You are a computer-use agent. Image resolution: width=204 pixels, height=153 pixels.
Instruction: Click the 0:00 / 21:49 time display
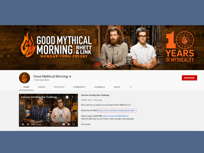click(36, 125)
